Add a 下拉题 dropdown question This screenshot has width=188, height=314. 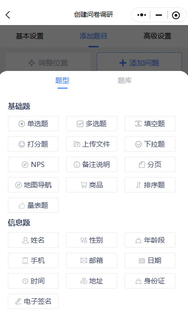(150, 144)
